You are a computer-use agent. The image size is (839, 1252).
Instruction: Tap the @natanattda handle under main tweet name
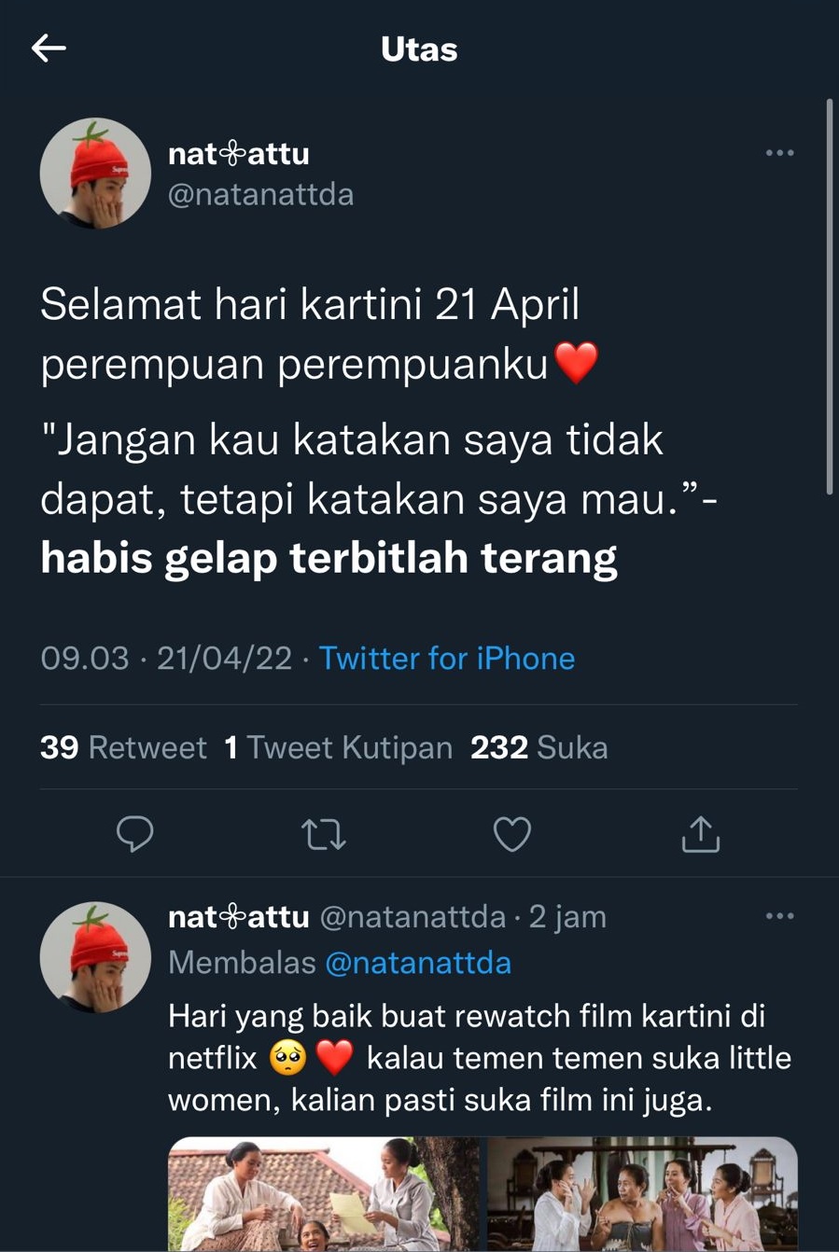point(260,194)
